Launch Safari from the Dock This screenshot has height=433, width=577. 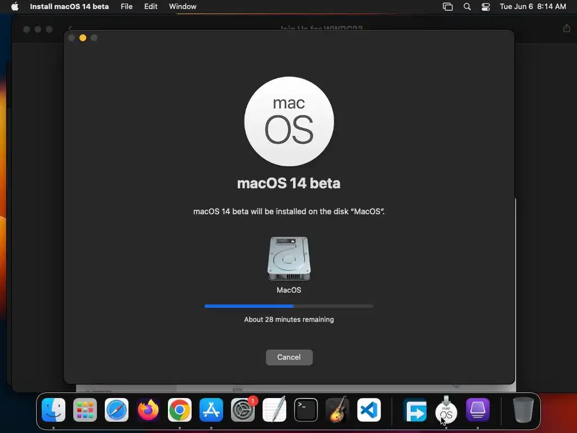click(x=117, y=410)
